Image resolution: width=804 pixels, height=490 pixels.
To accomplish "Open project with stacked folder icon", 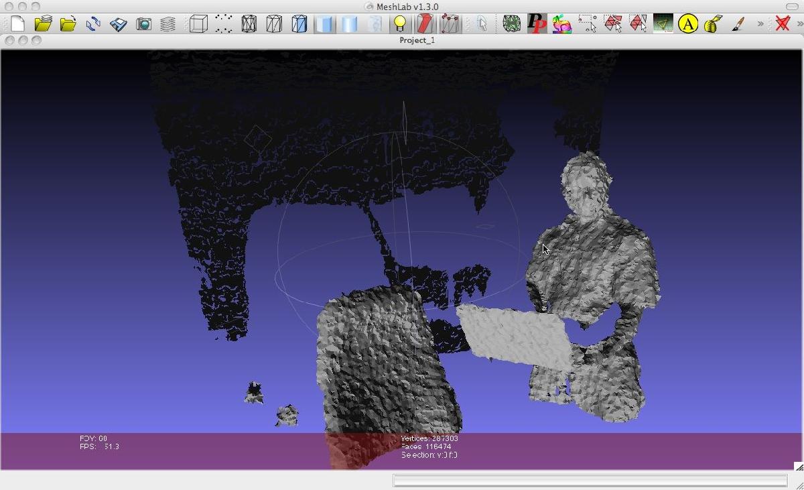I will pos(43,24).
